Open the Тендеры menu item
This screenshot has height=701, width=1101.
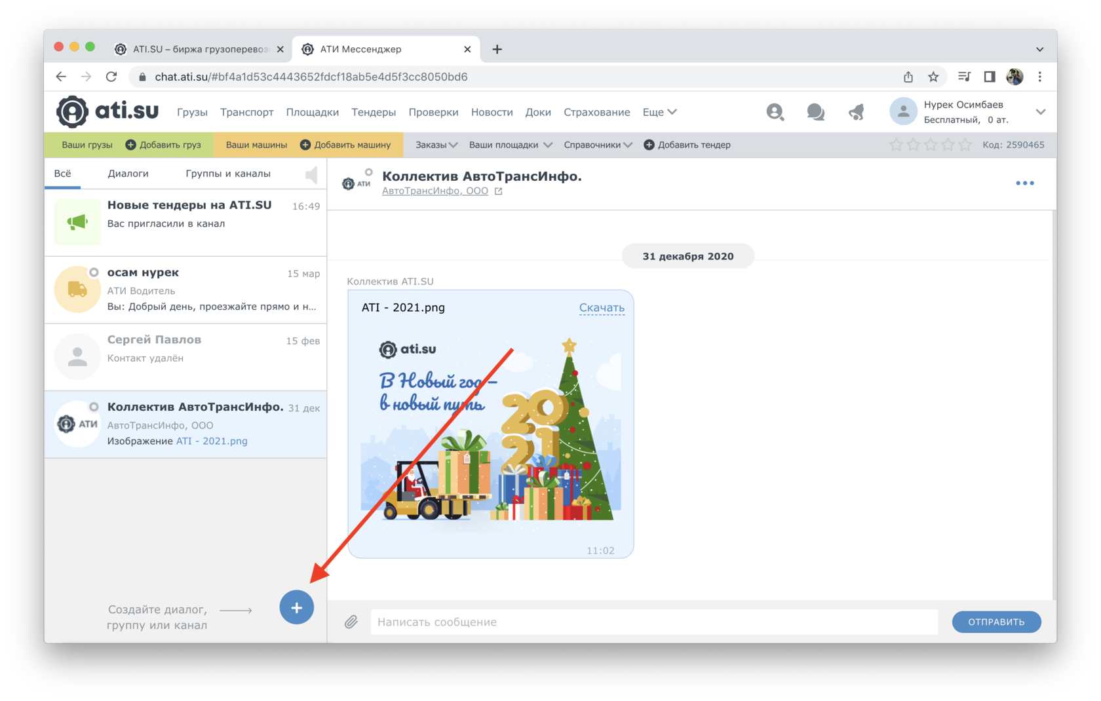tap(374, 112)
